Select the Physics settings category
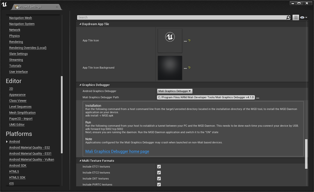Viewport: 314px width, 192px height. pyautogui.click(x=14, y=36)
